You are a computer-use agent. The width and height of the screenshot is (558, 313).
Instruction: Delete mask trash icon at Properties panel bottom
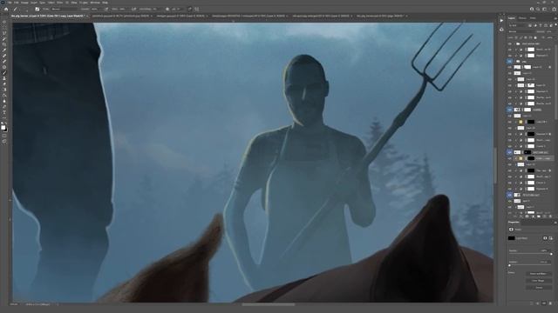550,303
